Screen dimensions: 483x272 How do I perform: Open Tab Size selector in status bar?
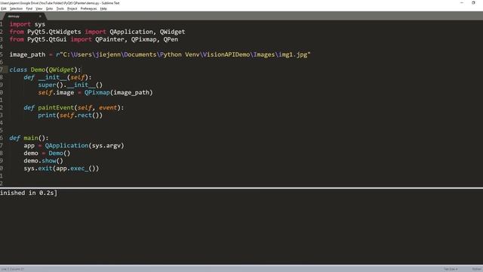(x=451, y=269)
